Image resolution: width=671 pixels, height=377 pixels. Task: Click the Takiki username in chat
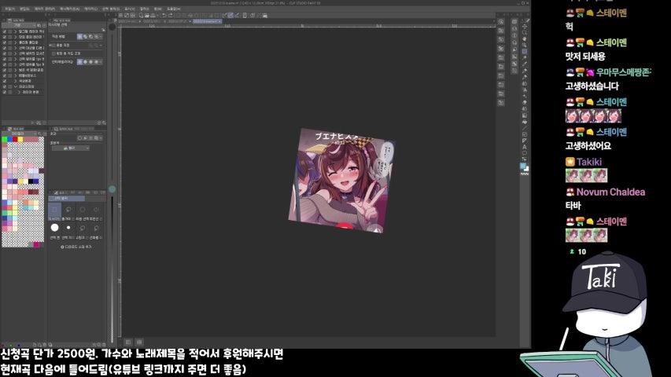tap(589, 162)
